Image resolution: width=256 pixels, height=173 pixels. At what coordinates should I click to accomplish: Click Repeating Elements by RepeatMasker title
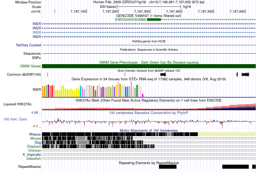(149, 163)
